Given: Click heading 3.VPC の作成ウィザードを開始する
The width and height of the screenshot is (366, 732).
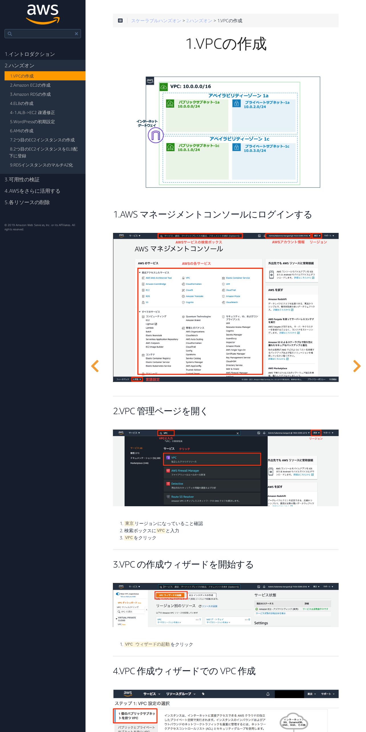Looking at the screenshot, I should point(183,564).
